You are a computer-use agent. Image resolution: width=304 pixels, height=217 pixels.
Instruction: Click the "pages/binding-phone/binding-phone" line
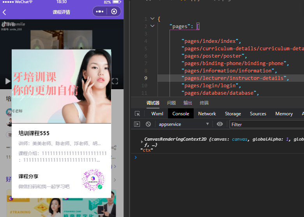pyautogui.click(x=235, y=64)
